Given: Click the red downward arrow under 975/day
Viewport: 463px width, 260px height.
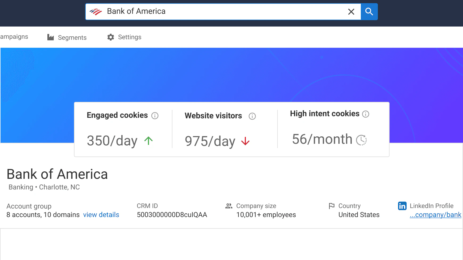Looking at the screenshot, I should pos(245,141).
